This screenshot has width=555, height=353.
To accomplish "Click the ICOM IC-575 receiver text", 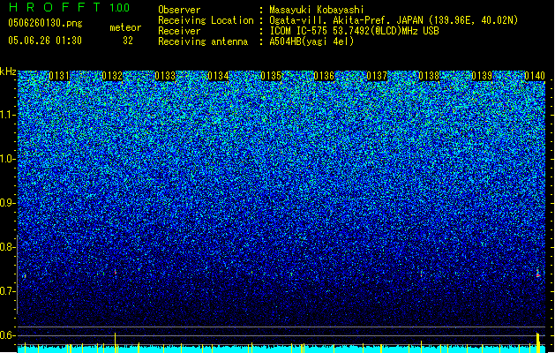I will pos(354,31).
